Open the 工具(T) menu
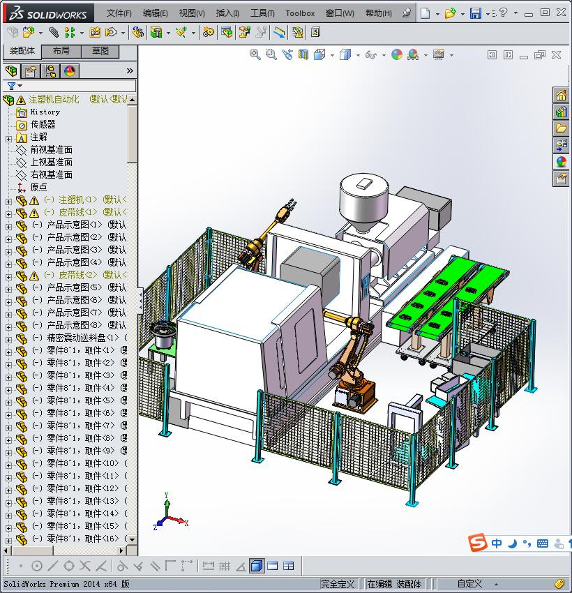This screenshot has width=572, height=593. pyautogui.click(x=262, y=13)
